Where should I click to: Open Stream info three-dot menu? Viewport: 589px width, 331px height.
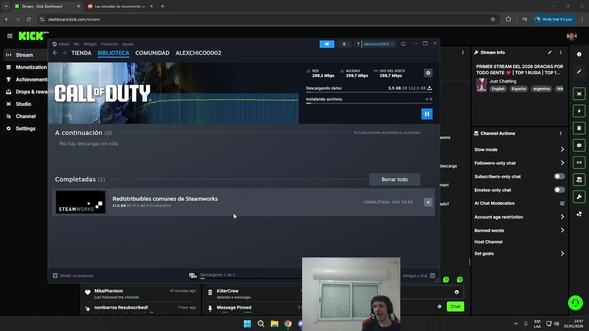pyautogui.click(x=560, y=52)
